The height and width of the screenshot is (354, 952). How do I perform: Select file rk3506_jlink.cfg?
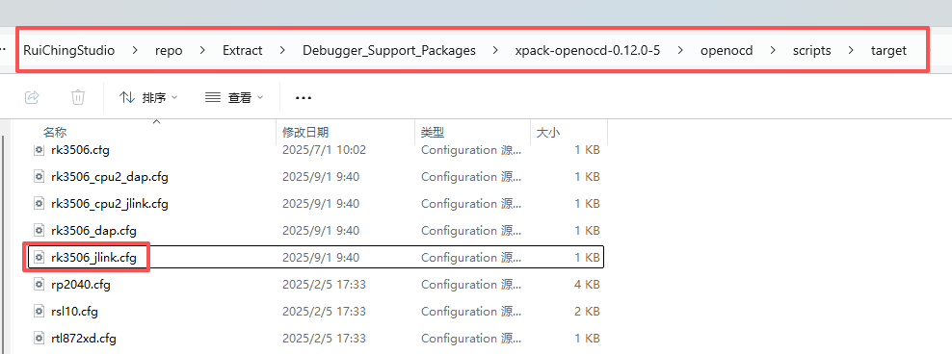click(93, 258)
